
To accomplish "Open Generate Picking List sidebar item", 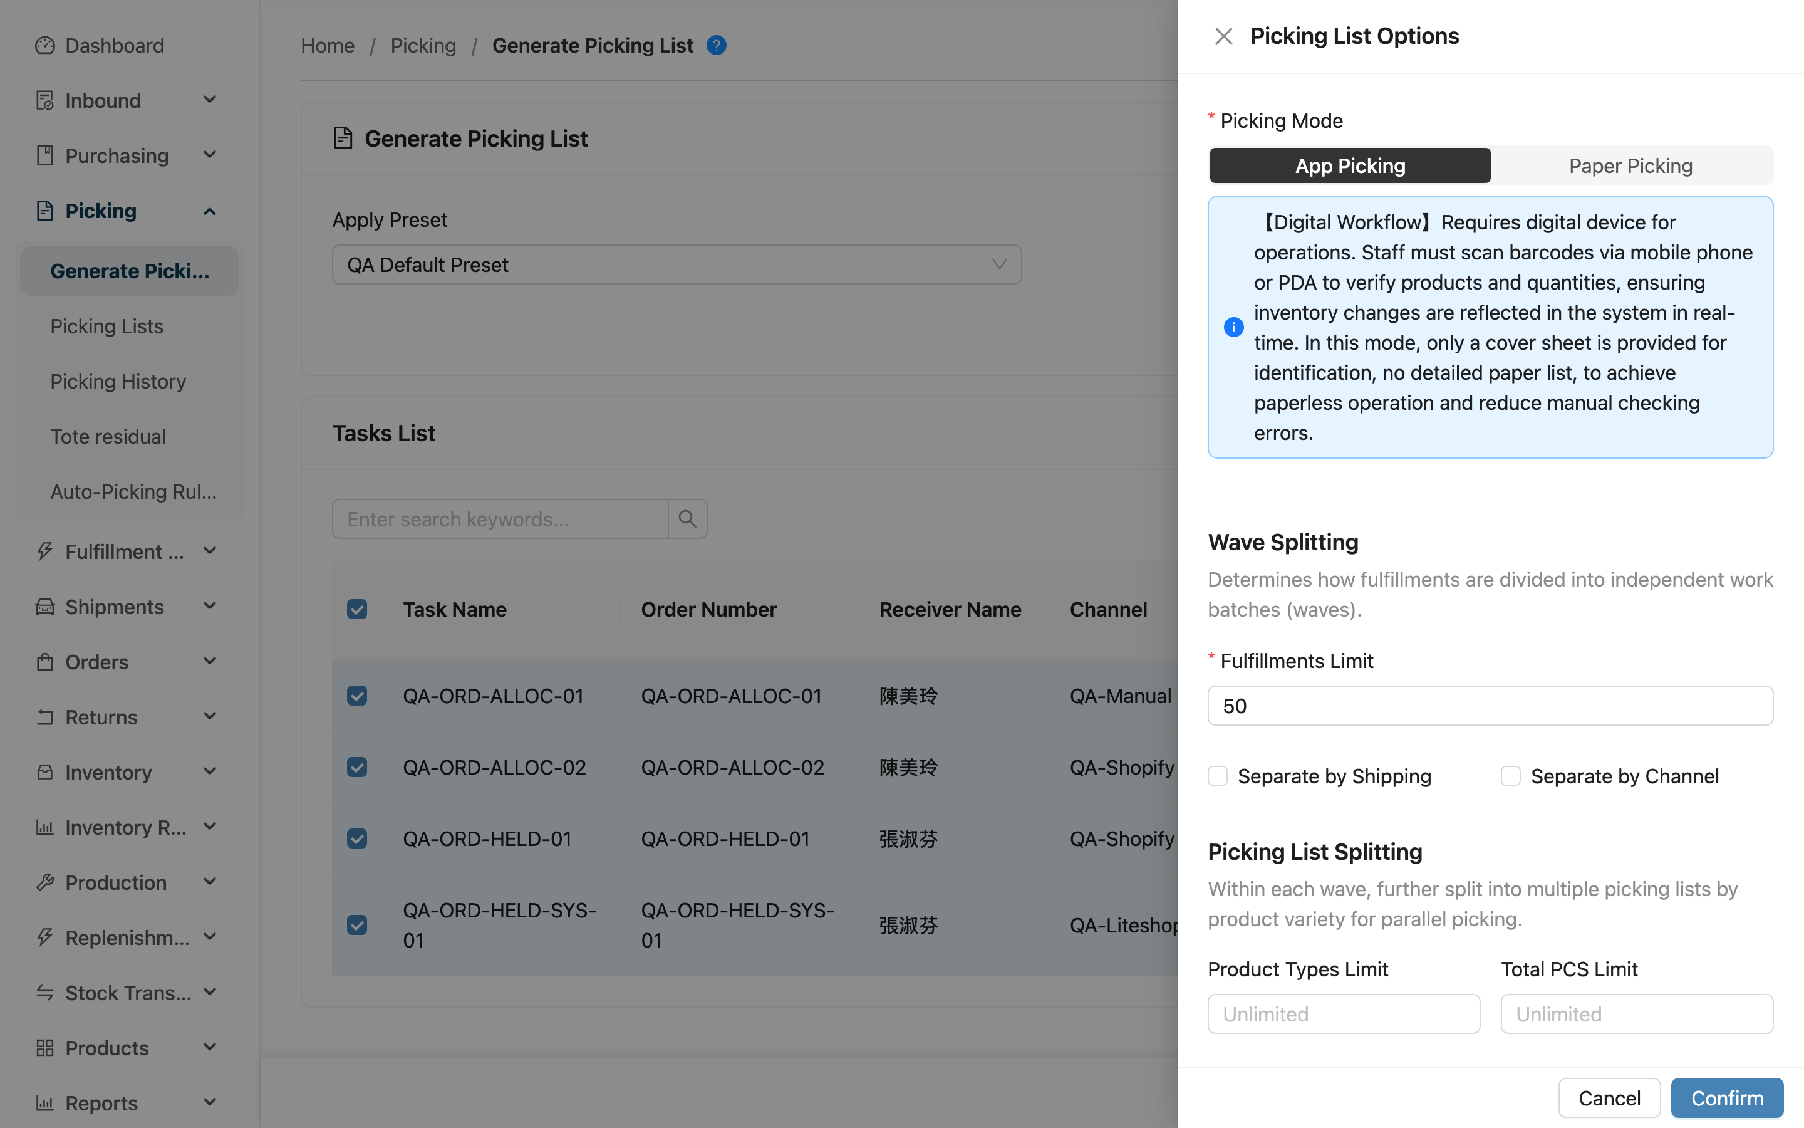I will [x=130, y=271].
